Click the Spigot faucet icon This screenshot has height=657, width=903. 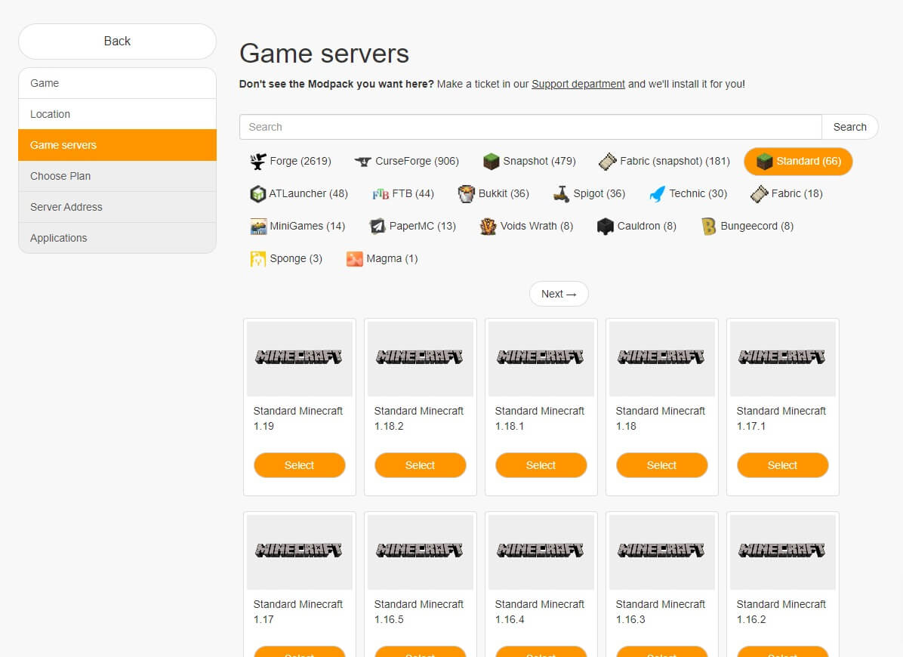[562, 194]
